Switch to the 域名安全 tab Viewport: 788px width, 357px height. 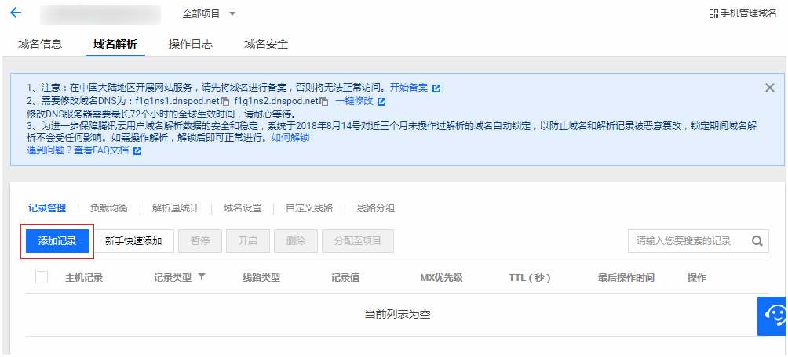(266, 44)
